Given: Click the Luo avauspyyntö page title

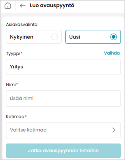Looking at the screenshot, I should click(x=52, y=6).
